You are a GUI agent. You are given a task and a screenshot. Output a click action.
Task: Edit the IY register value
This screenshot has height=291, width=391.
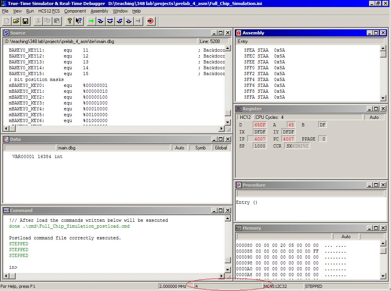288,132
